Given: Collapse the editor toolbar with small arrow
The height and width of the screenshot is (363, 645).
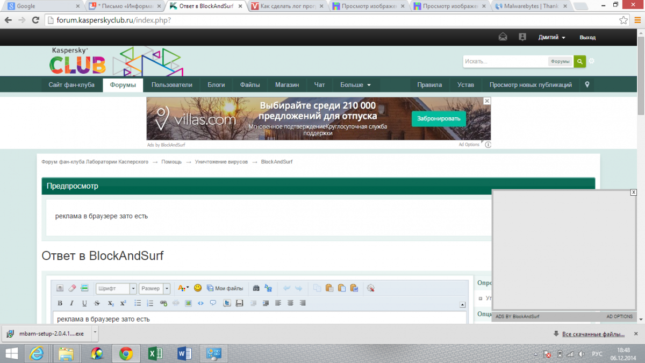Looking at the screenshot, I should (x=462, y=305).
